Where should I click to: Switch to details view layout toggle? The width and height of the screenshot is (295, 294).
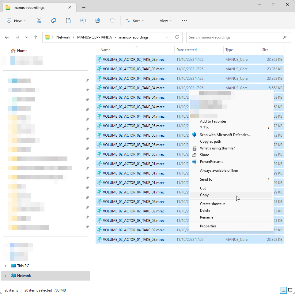pyautogui.click(x=284, y=290)
